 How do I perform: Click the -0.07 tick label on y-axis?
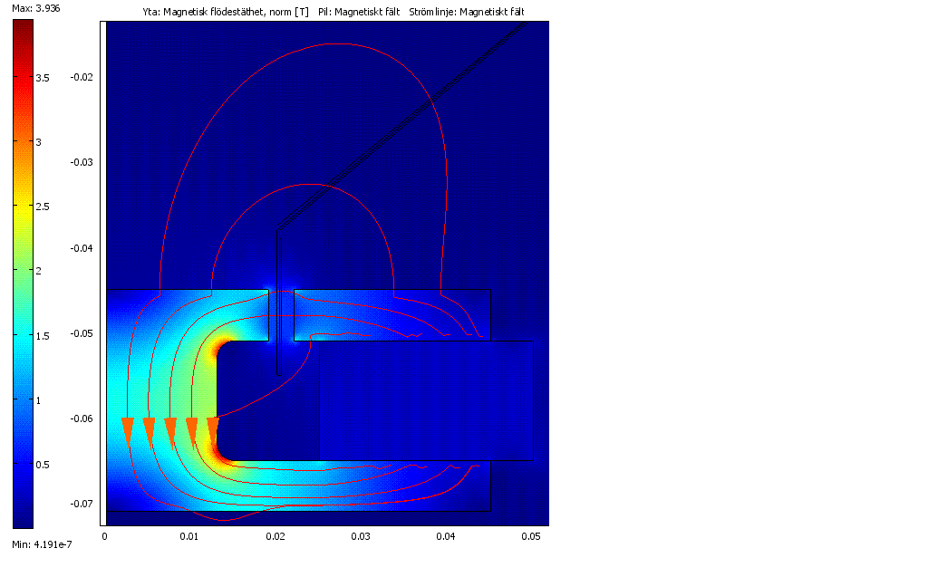(x=81, y=504)
